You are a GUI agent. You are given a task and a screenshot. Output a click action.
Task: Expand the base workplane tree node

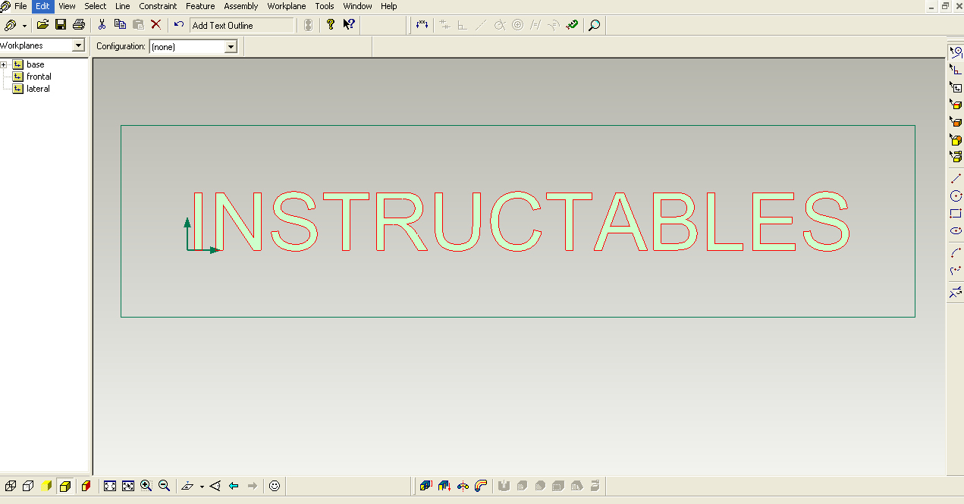click(4, 64)
